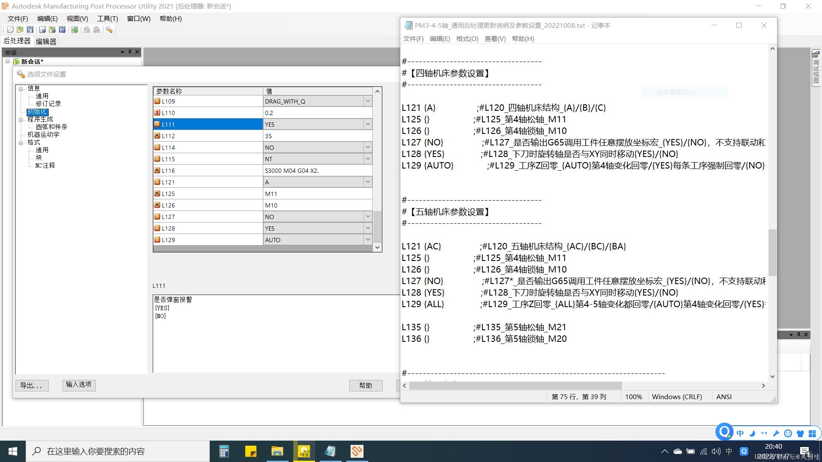Open the calculator app in taskbar
The image size is (822, 462).
[x=224, y=451]
